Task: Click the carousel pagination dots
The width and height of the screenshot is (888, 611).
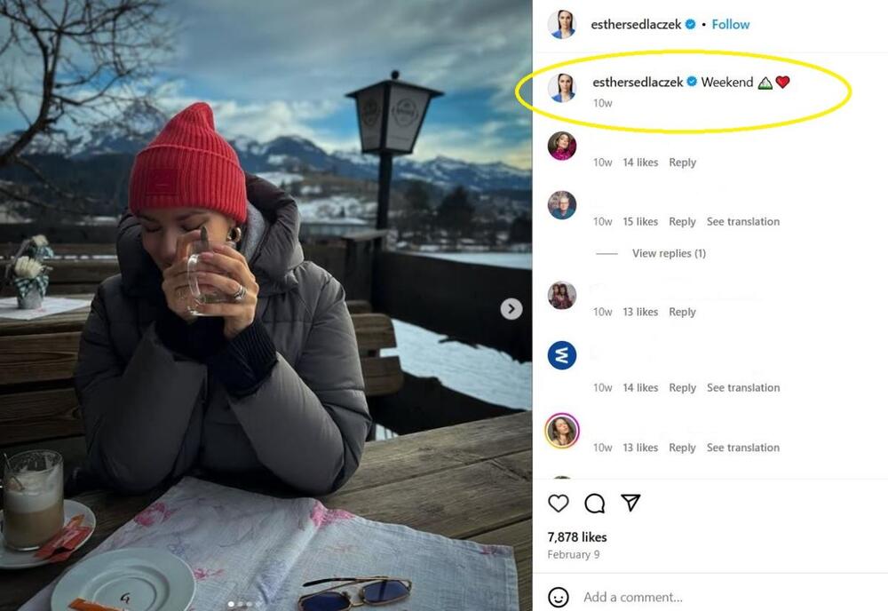Action: (240, 604)
